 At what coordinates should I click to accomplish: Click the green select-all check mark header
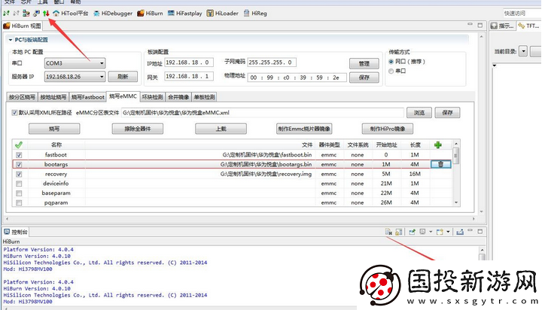19,144
